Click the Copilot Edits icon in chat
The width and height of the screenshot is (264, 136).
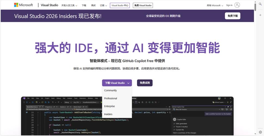[x=175, y=119]
